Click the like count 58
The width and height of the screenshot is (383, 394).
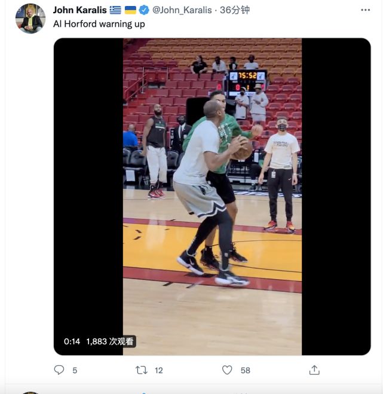pyautogui.click(x=245, y=371)
